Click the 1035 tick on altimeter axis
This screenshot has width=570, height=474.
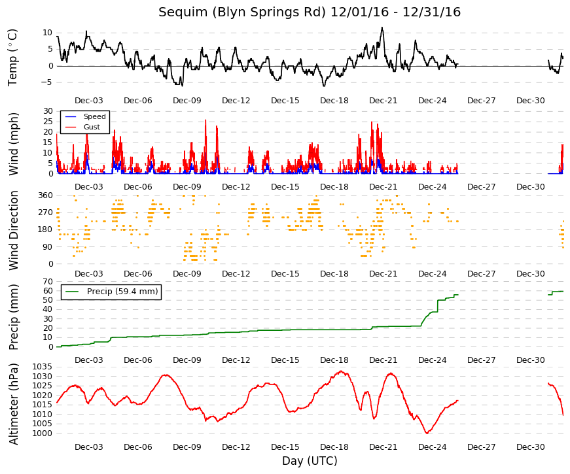[42, 367]
